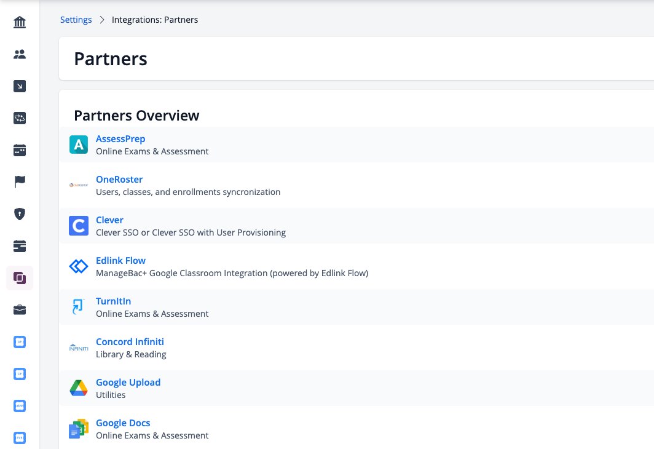654x449 pixels.
Task: Click the 'Utilities' description under Google Upload
Action: click(x=111, y=395)
